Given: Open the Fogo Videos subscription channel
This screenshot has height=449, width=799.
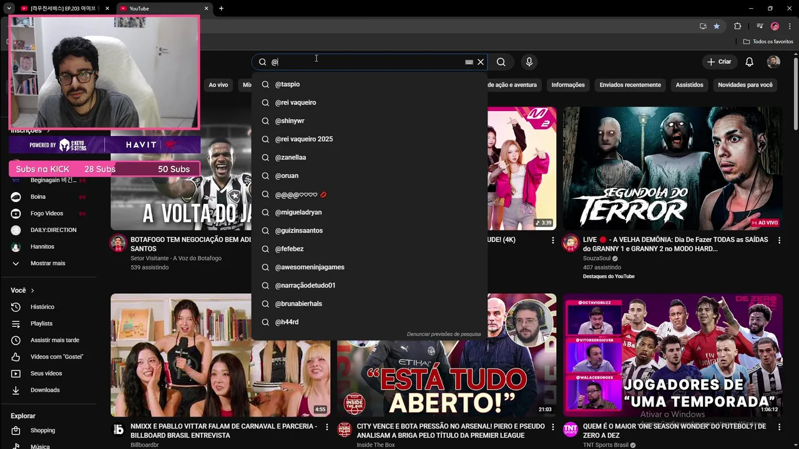Looking at the screenshot, I should tap(47, 213).
